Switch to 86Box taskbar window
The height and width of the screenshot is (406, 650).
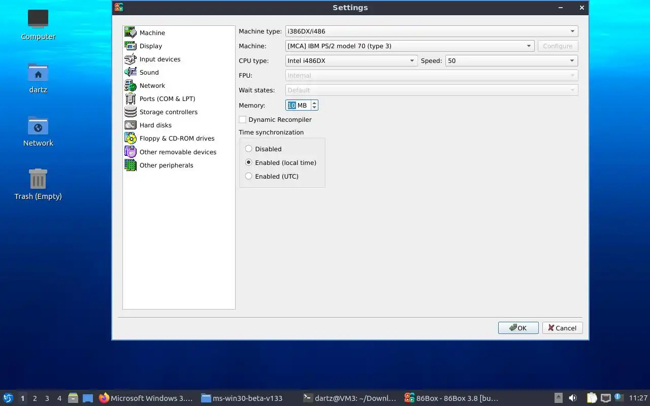451,398
